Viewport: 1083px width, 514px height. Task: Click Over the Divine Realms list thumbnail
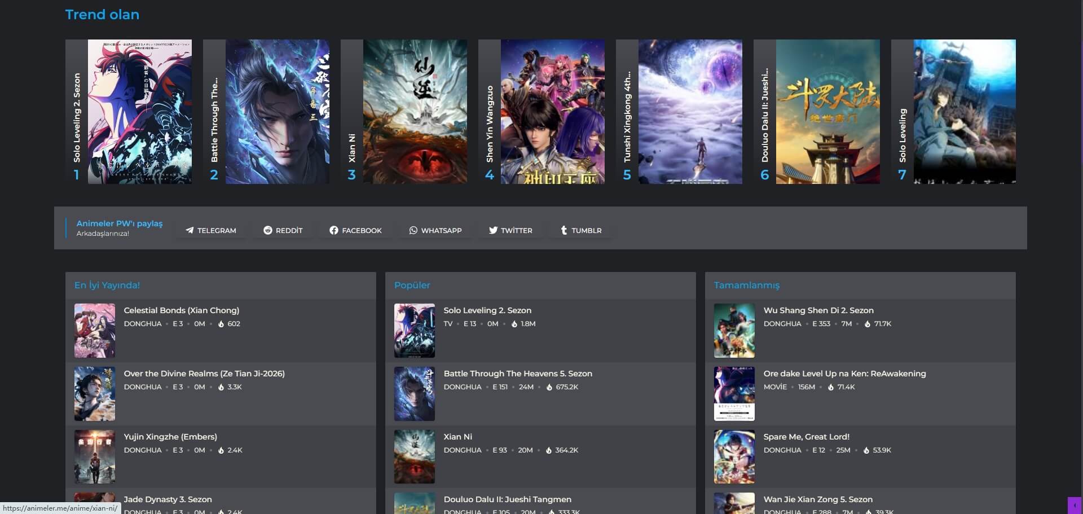click(x=95, y=394)
